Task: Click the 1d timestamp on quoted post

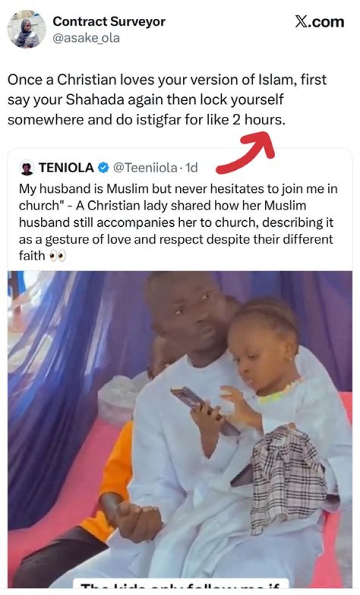Action: (191, 168)
